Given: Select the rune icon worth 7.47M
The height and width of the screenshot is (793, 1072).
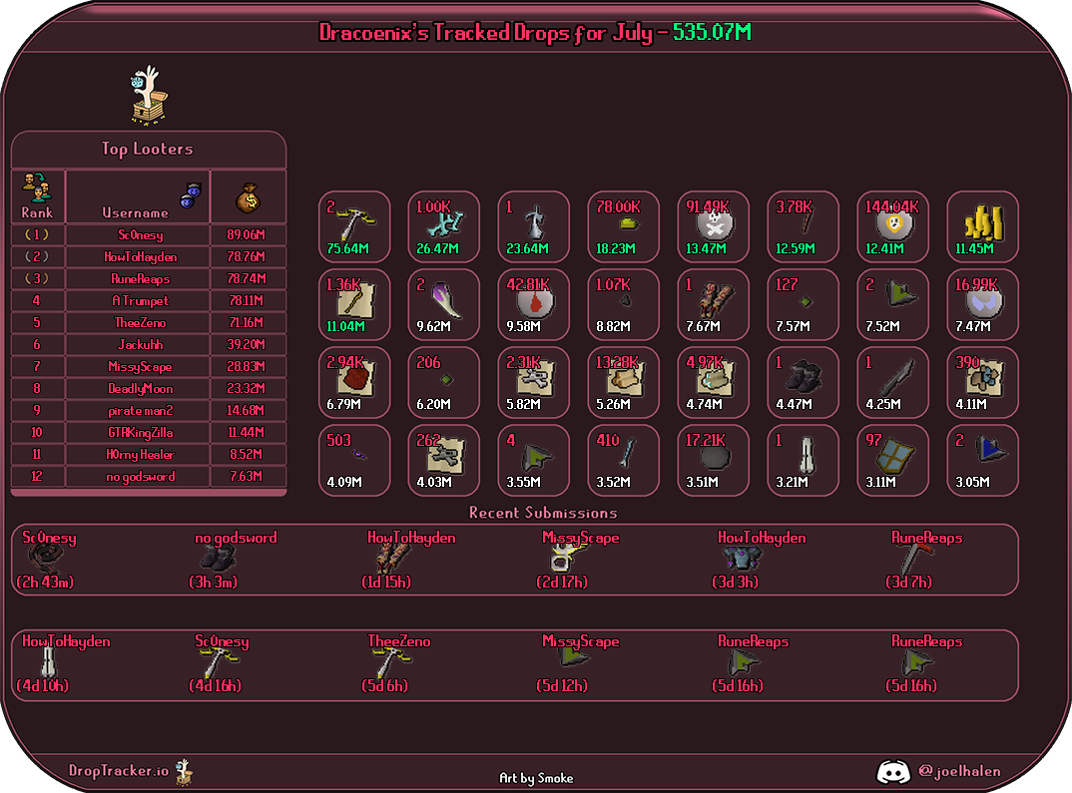Looking at the screenshot, I should [x=984, y=301].
